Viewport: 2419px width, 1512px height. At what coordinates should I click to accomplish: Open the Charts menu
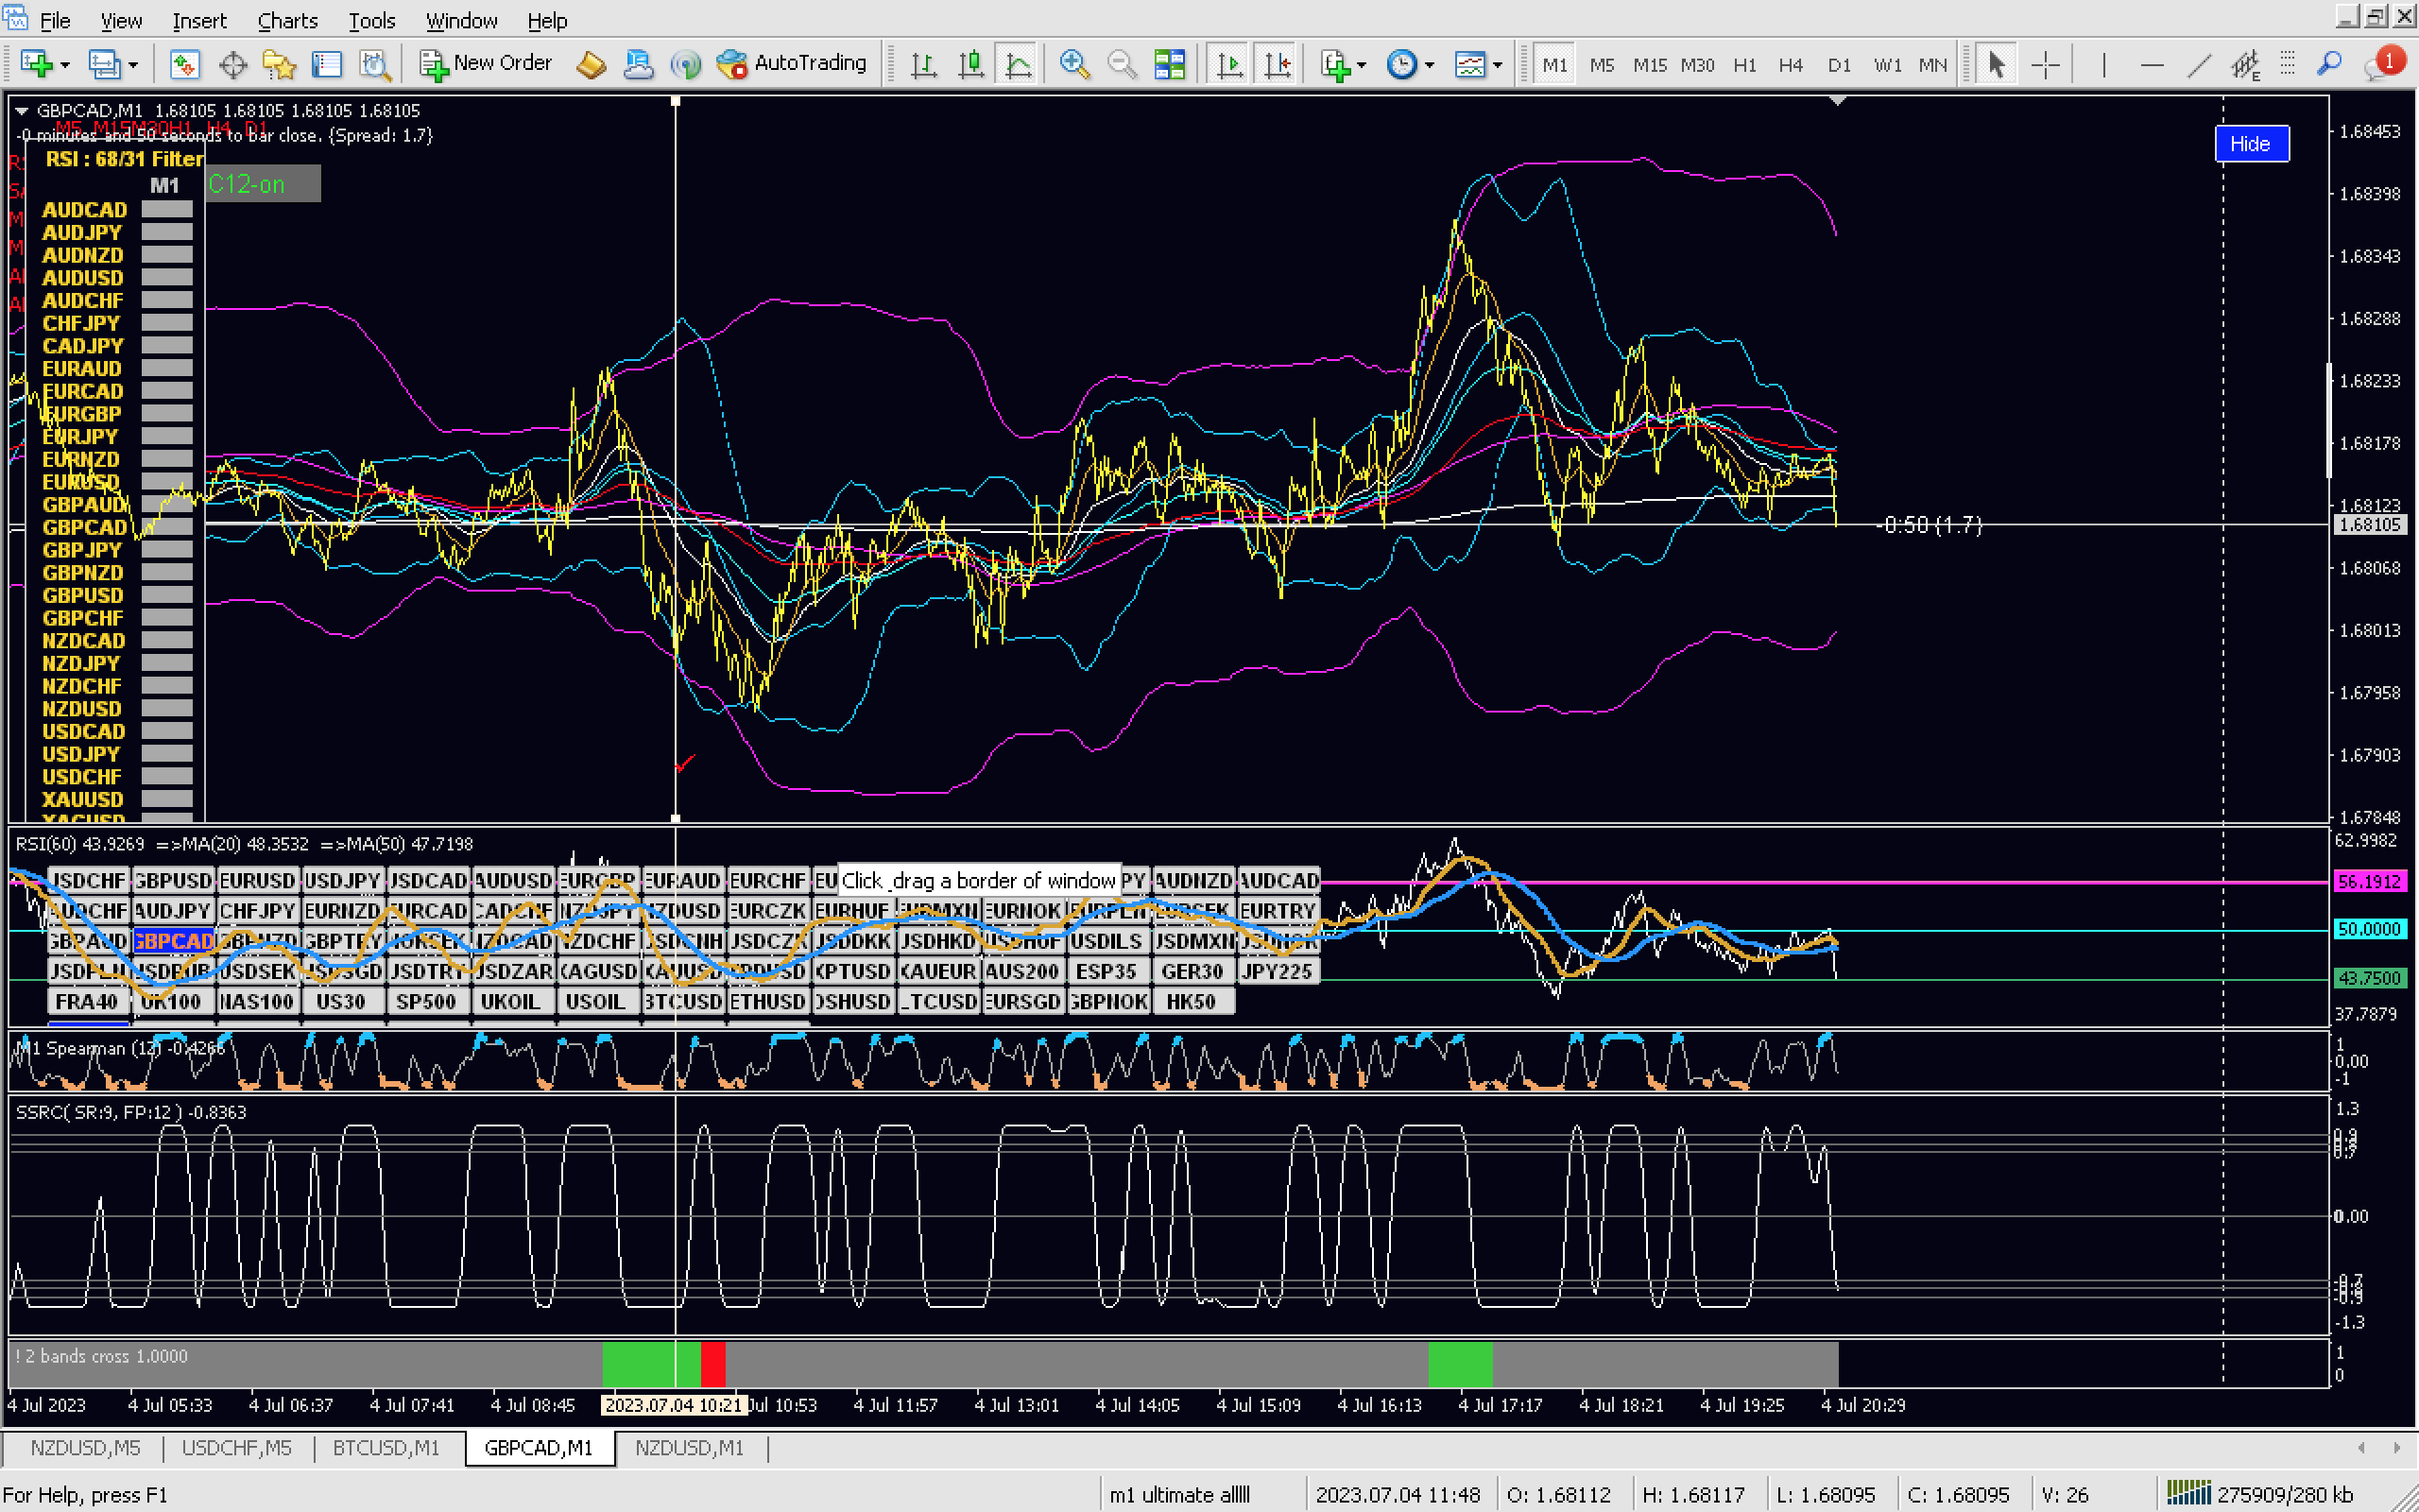point(287,20)
